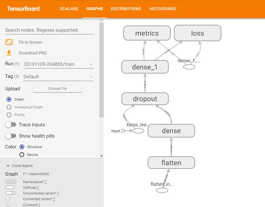Screen dimensions: 265x207
Task: Click the Choose File upload button
Action: pos(57,89)
